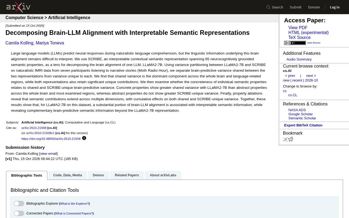The width and height of the screenshot is (349, 218).
Task: Open About arXivLabs tab
Action: tap(163, 175)
